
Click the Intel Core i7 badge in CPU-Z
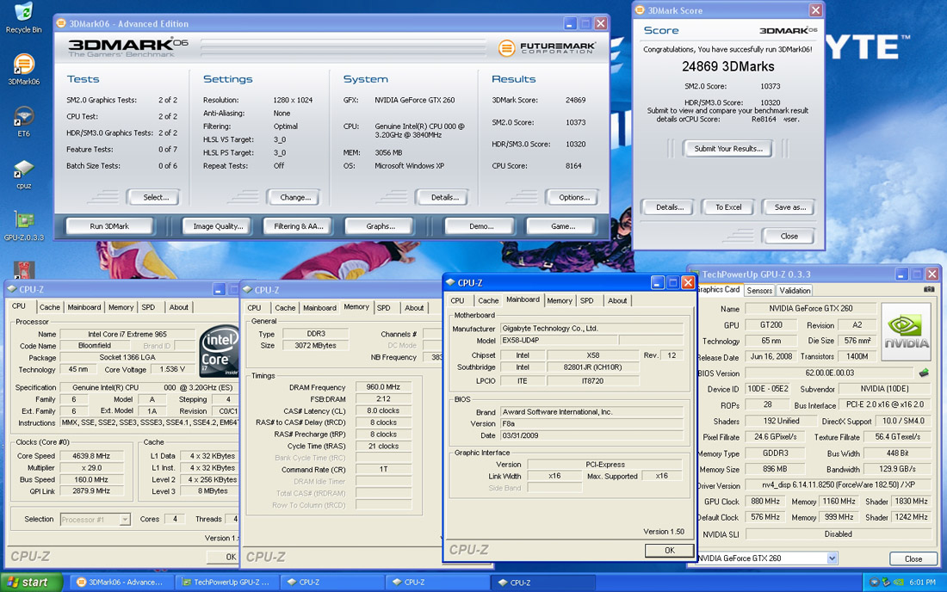tap(219, 351)
